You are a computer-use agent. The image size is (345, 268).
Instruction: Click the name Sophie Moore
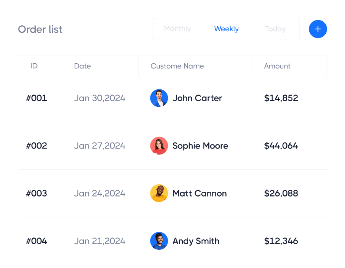[x=200, y=146]
